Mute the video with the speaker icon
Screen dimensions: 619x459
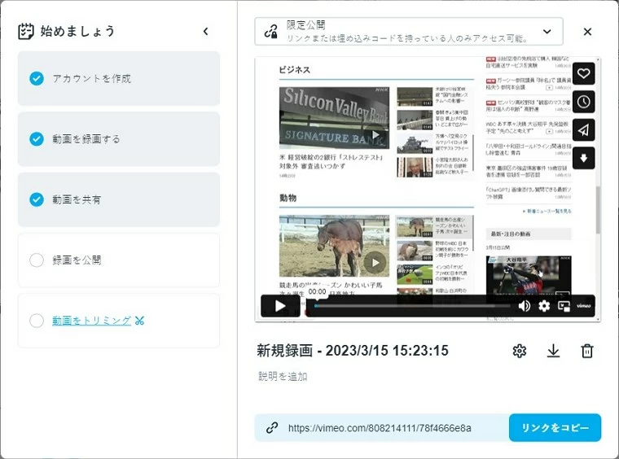[524, 306]
